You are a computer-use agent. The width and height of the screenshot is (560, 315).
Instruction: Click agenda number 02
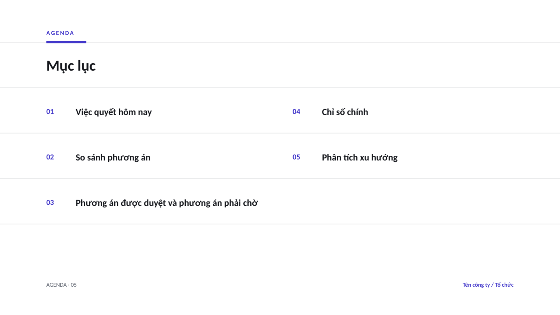50,157
